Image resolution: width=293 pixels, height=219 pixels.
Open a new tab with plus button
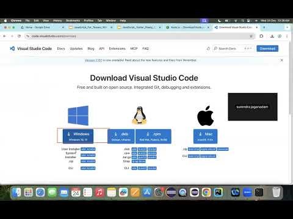coord(264,27)
